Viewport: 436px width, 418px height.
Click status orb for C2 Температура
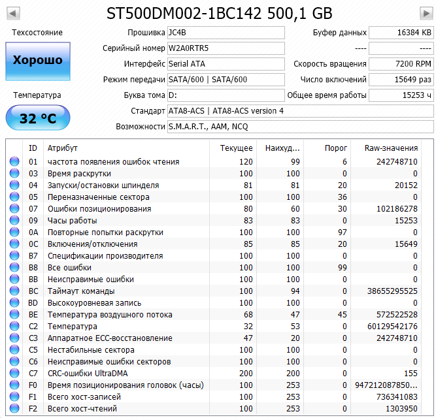pos(14,326)
